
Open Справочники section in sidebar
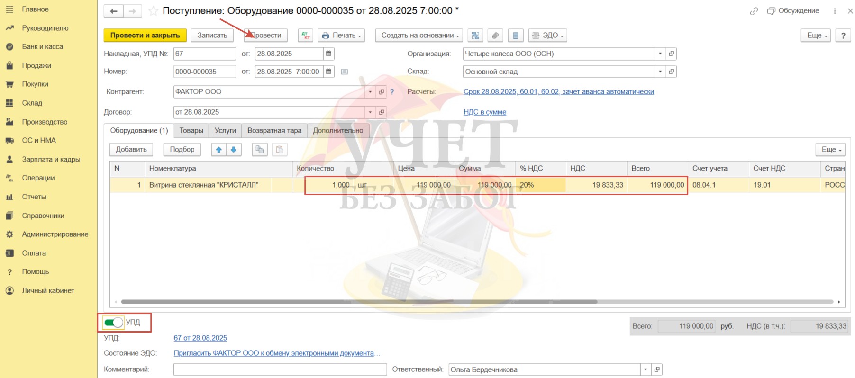43,216
